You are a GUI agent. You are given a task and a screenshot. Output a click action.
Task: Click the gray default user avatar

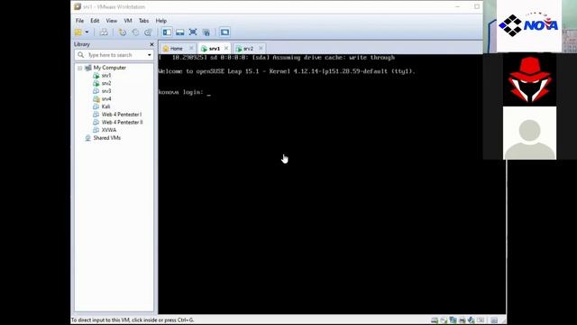pyautogui.click(x=529, y=133)
